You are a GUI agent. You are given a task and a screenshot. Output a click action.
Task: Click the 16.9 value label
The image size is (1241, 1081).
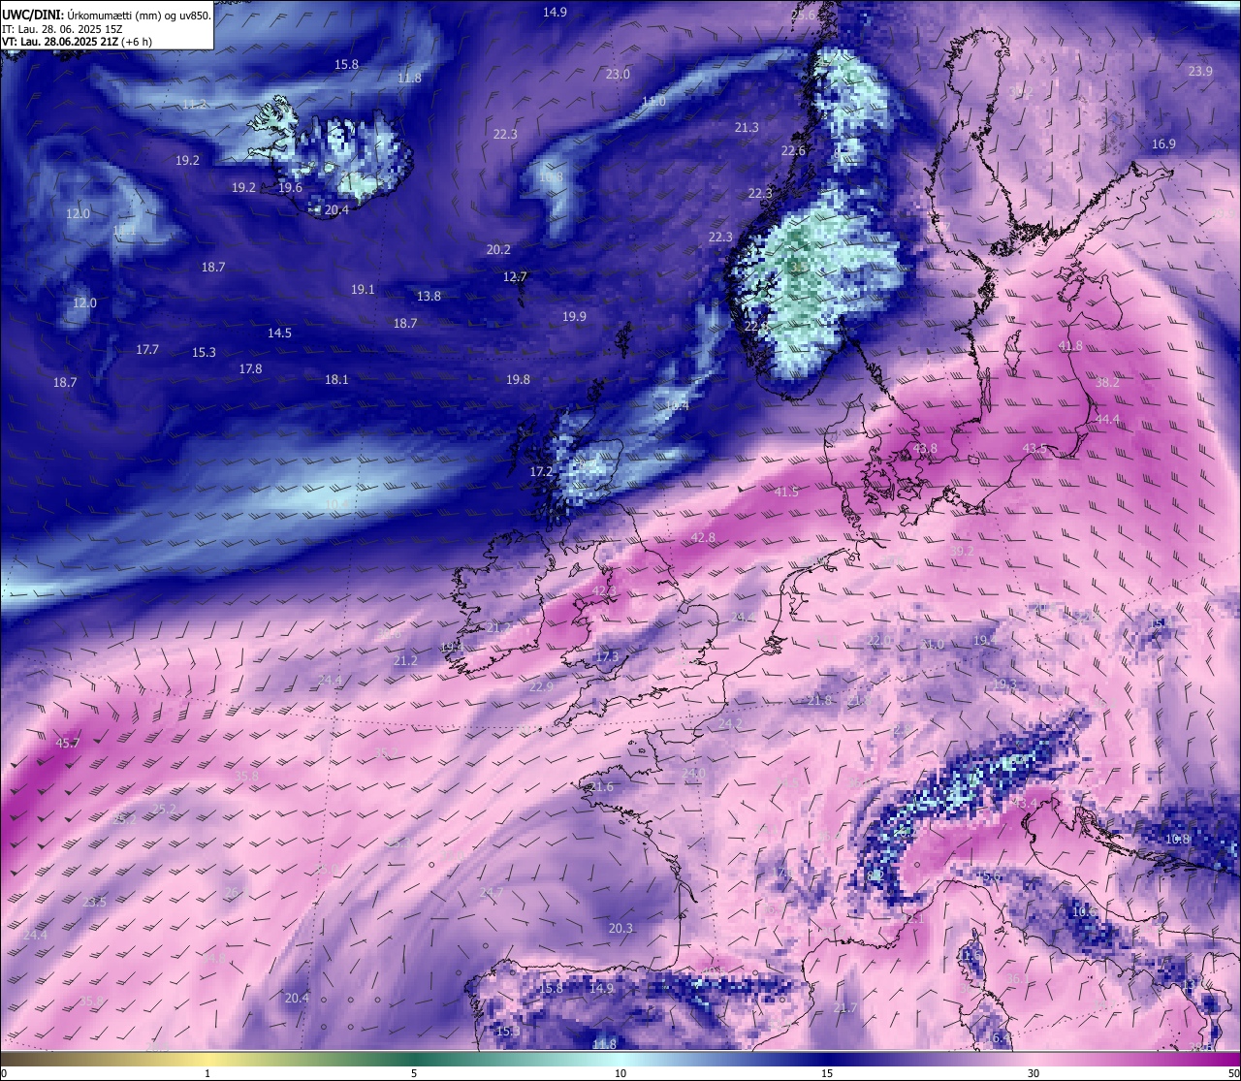(x=1163, y=144)
